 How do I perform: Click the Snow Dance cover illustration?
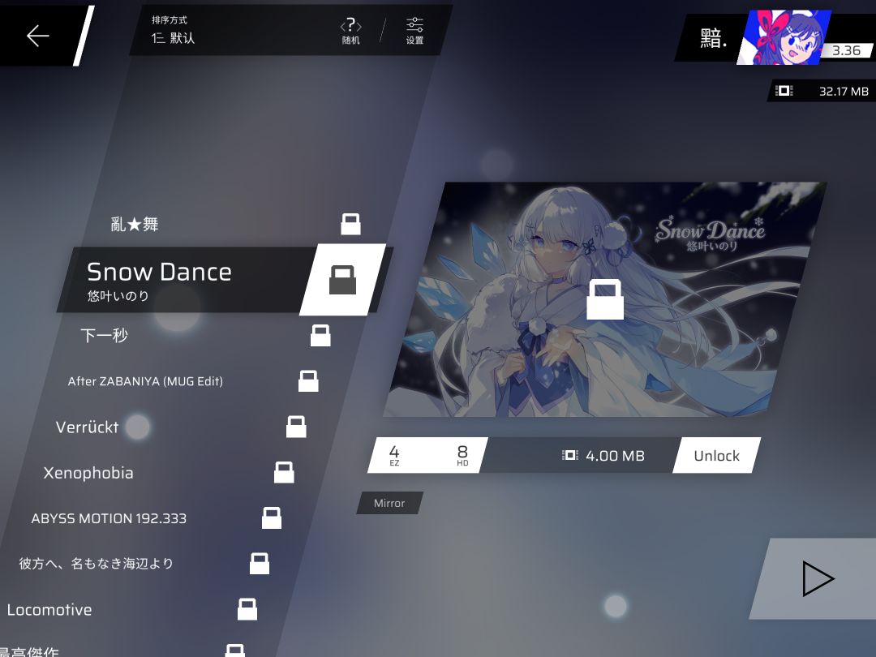pos(604,299)
